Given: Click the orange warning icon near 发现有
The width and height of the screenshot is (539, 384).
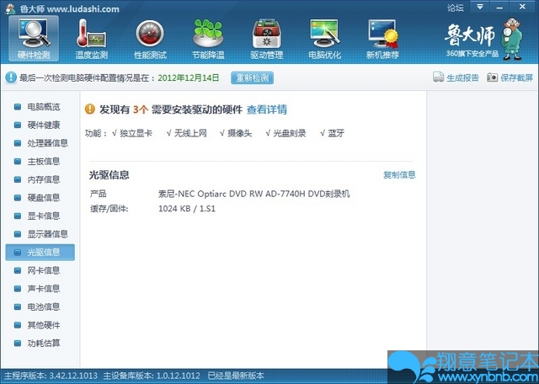Looking at the screenshot, I should pos(90,109).
